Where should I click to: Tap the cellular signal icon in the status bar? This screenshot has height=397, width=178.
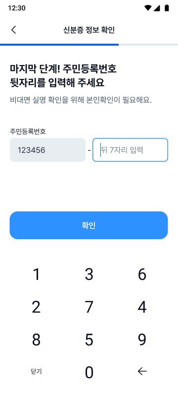point(157,8)
